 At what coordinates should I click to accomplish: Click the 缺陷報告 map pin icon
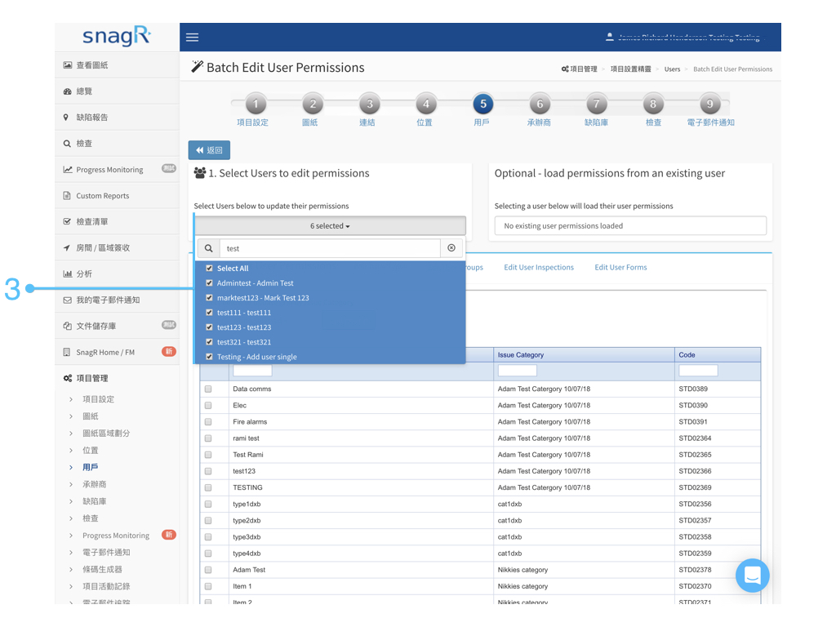coord(65,118)
